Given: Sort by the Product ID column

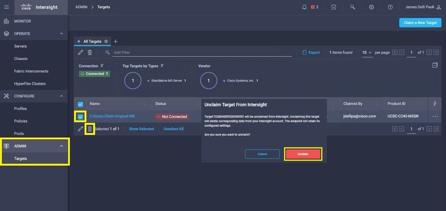Looking at the screenshot, I should 396,104.
